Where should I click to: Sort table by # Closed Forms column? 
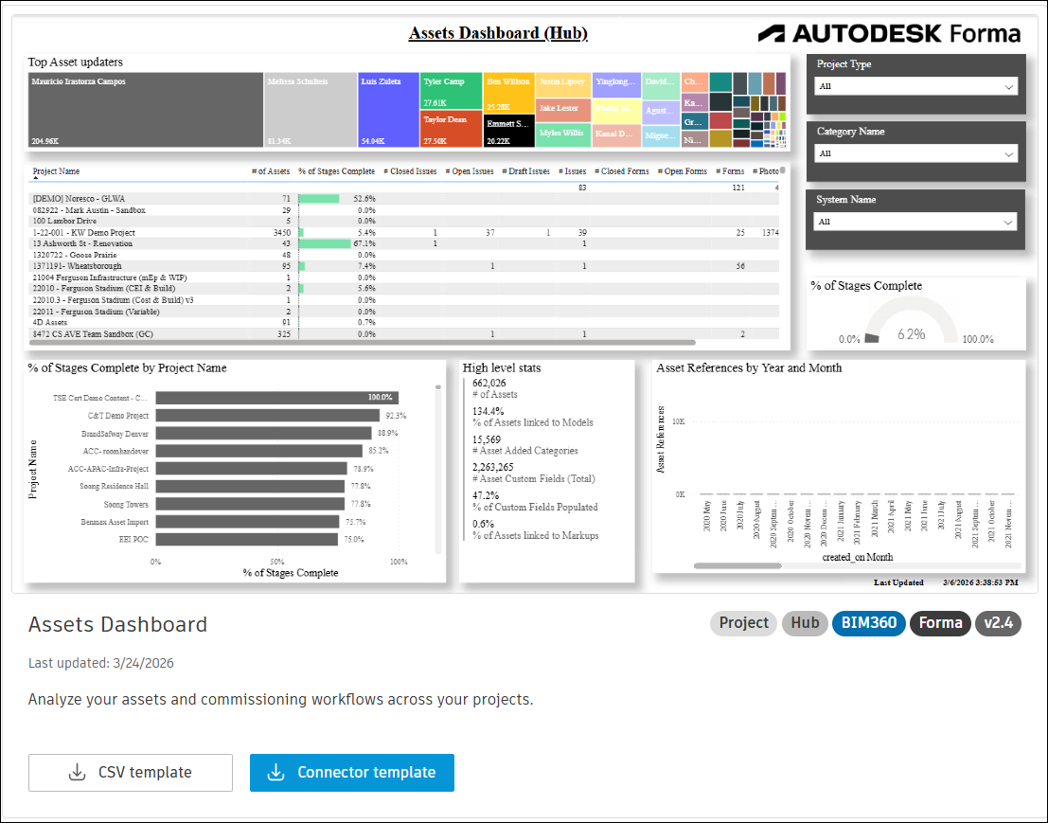pos(622,171)
